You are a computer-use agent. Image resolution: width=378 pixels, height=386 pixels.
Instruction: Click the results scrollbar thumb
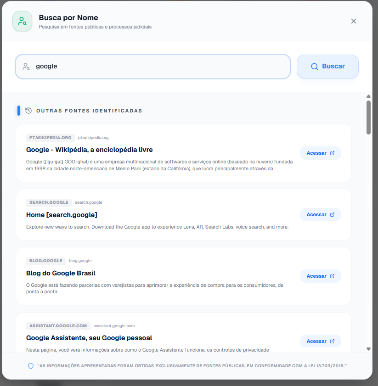[x=368, y=117]
